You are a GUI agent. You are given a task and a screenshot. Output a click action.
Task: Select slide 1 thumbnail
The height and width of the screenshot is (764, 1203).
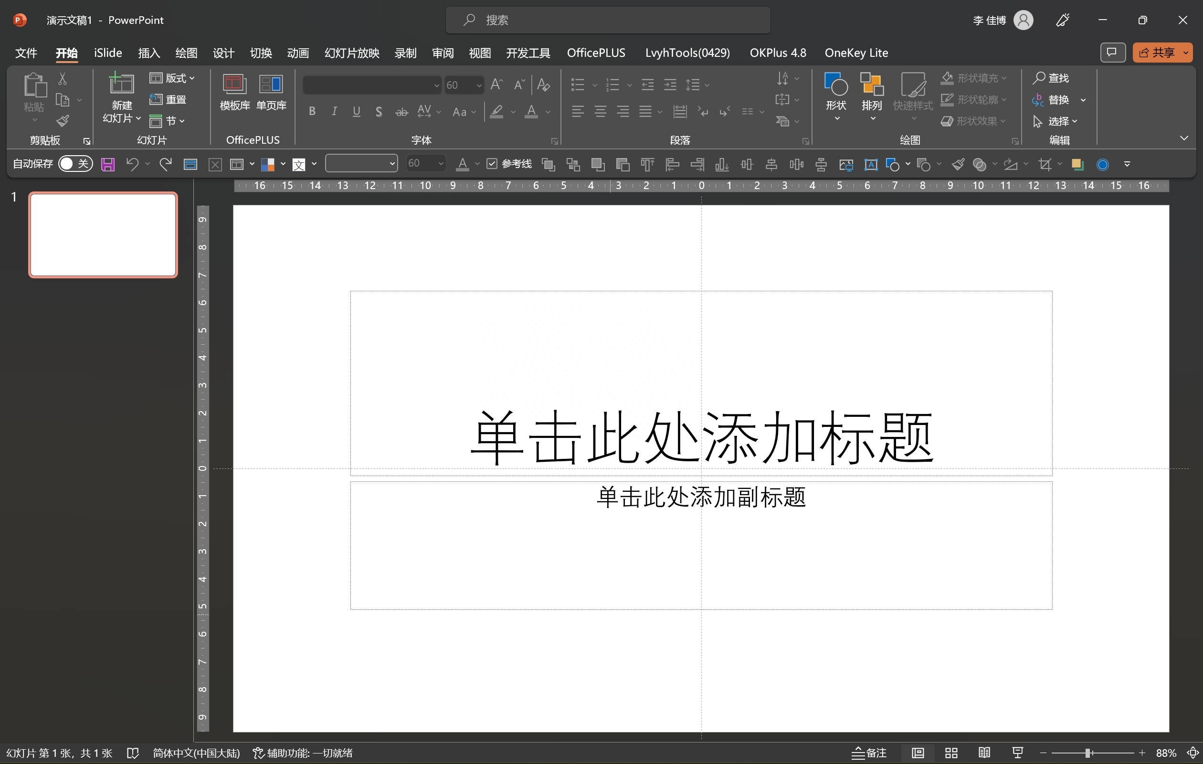(103, 234)
